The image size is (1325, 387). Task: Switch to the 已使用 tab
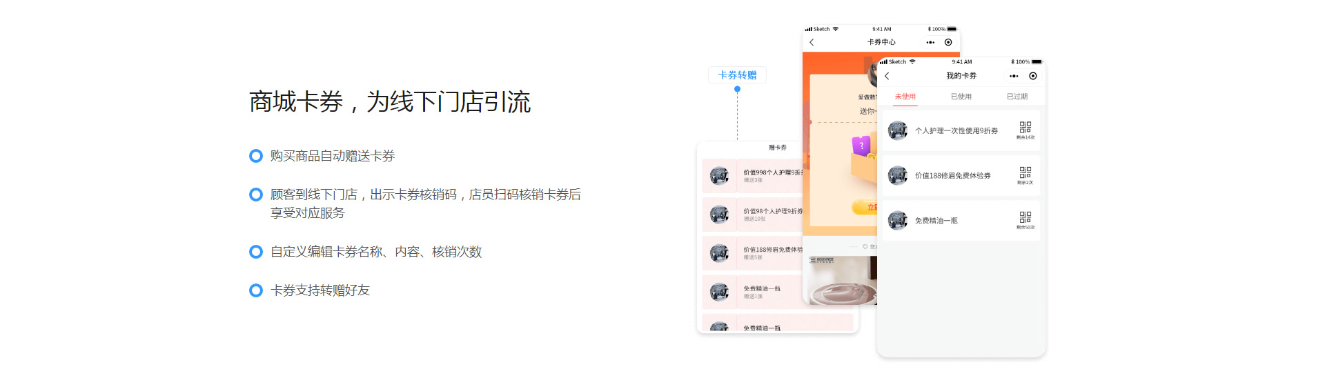pyautogui.click(x=961, y=97)
